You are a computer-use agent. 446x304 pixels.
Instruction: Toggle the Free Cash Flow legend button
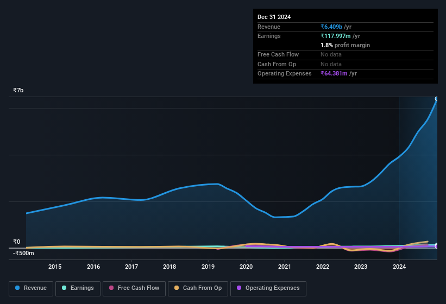coord(134,288)
